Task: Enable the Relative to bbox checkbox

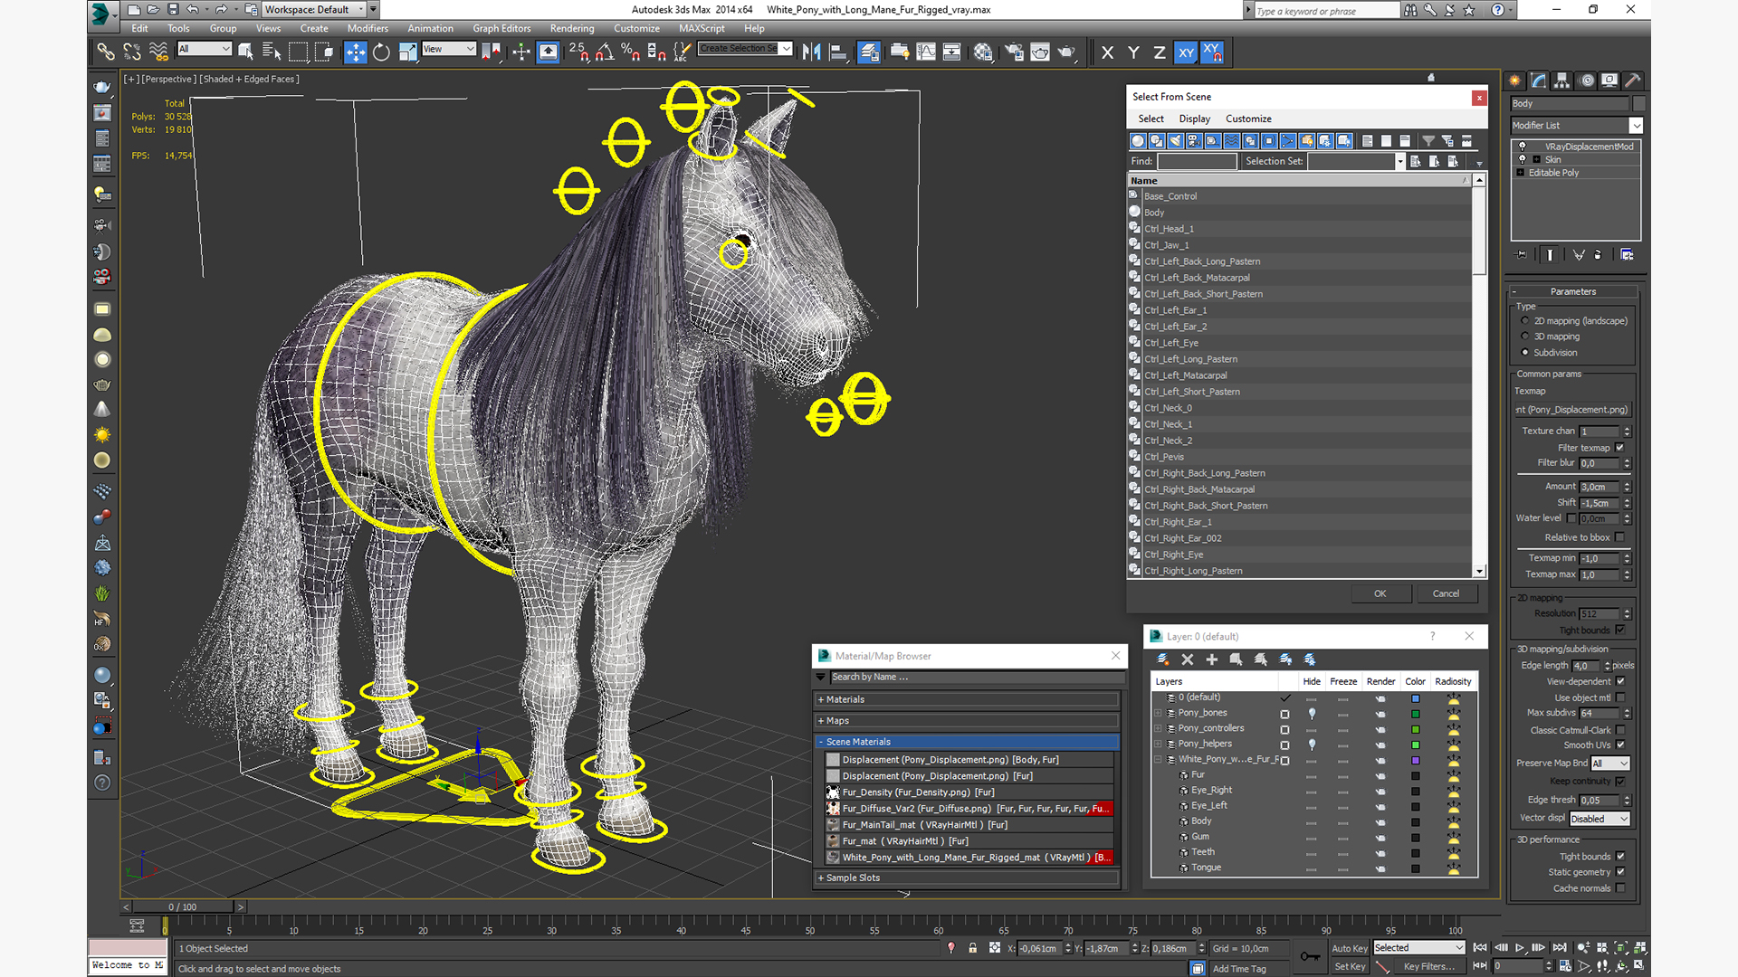Action: [1620, 537]
